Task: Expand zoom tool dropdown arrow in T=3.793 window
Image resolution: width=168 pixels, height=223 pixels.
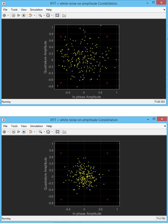Action: coord(44,132)
